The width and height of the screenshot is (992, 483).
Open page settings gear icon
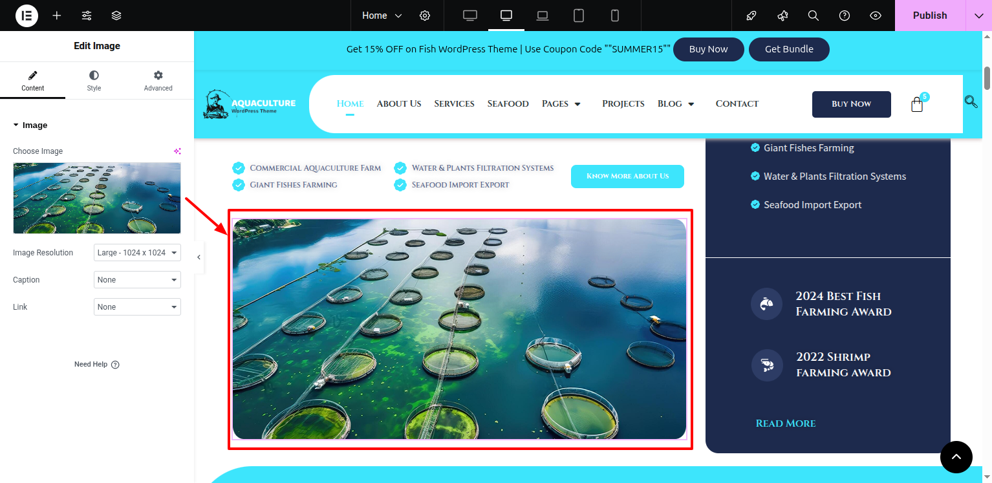click(425, 16)
